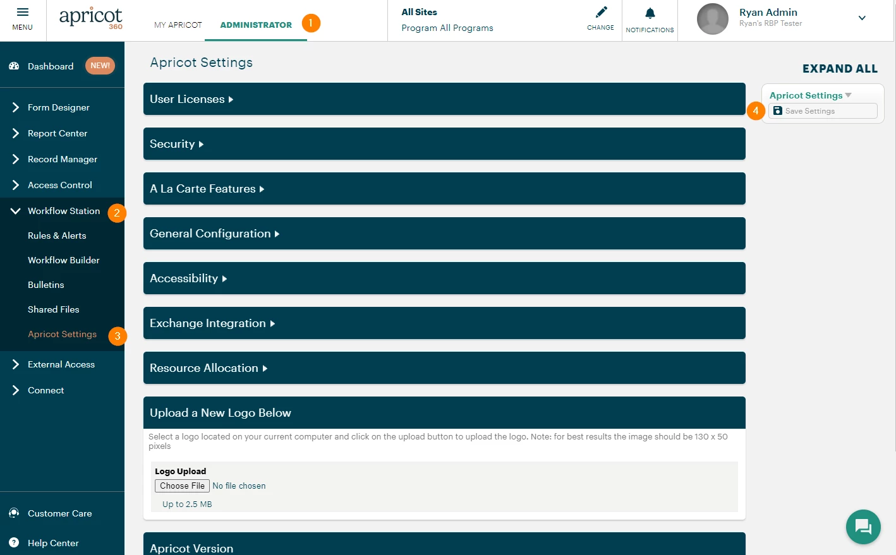
Task: Click Report Center label
Action: pyautogui.click(x=58, y=133)
